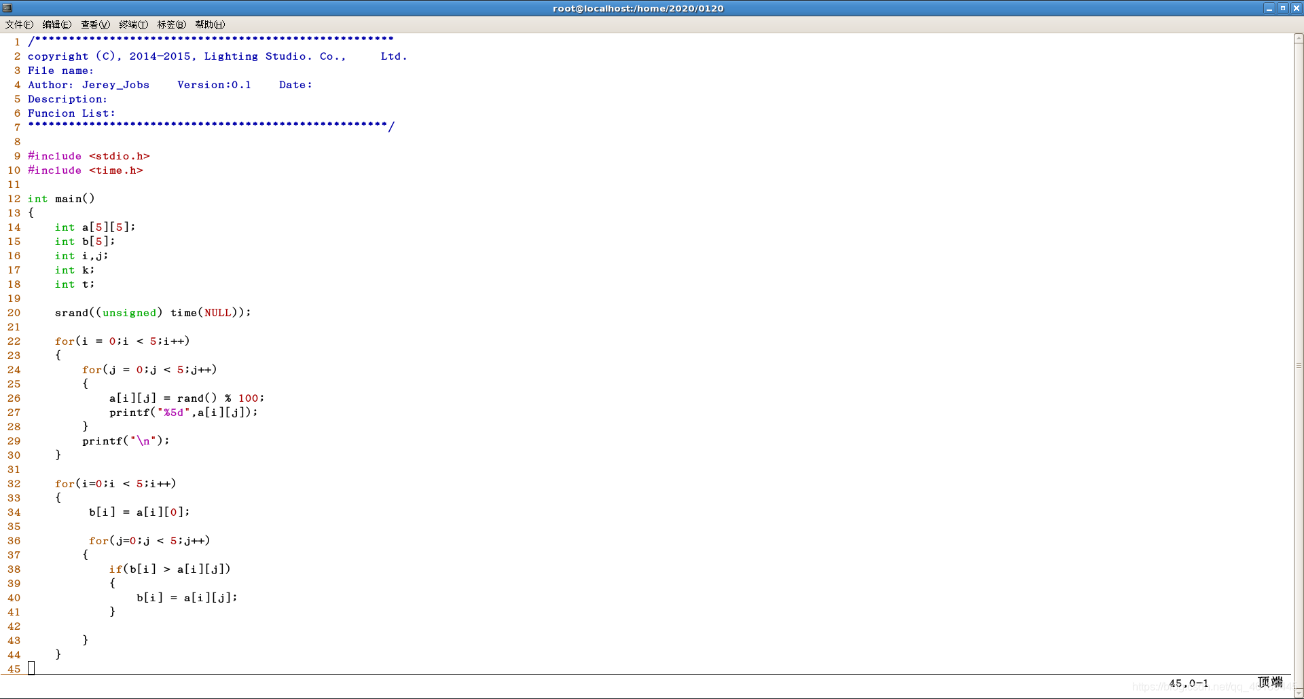The width and height of the screenshot is (1304, 699).
Task: Click 'int k;' declaration
Action: click(75, 270)
